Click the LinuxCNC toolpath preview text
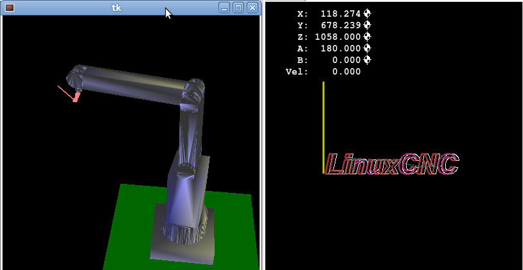Viewport: 523px width, 270px height. point(392,163)
